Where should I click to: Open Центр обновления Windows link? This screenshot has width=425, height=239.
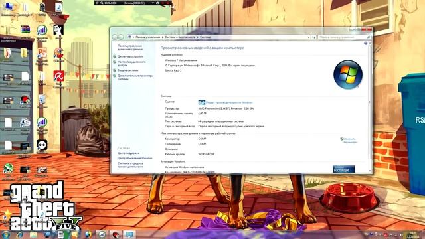[135, 158]
